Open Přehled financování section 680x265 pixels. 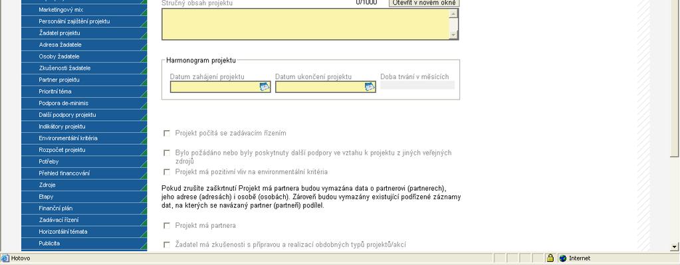(x=84, y=173)
